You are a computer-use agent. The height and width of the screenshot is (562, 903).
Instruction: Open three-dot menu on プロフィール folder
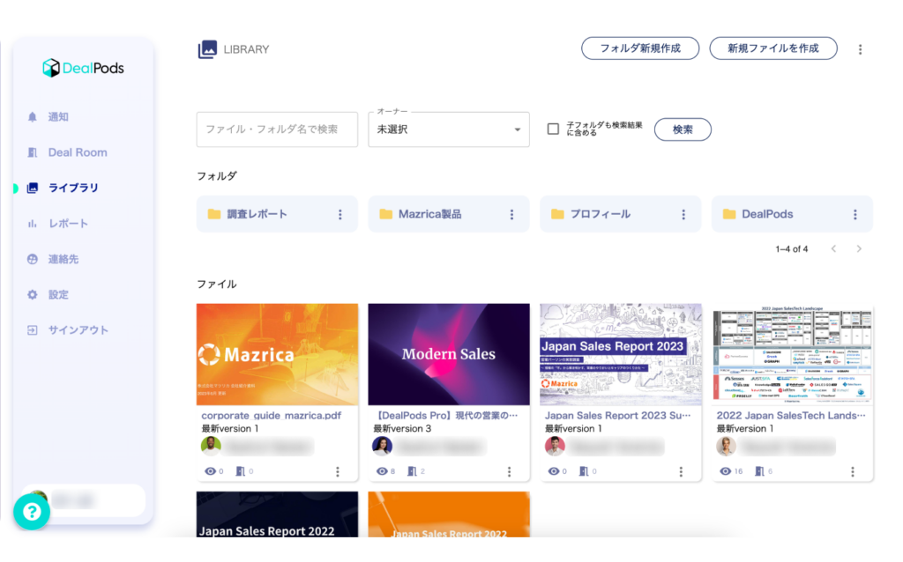[683, 214]
